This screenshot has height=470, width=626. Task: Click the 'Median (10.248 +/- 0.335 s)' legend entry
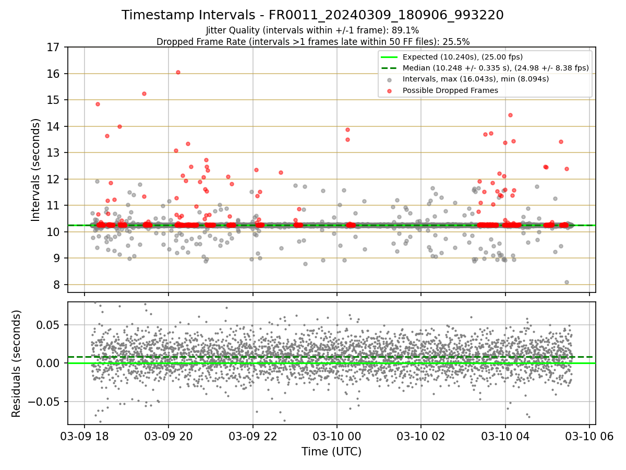coord(496,68)
